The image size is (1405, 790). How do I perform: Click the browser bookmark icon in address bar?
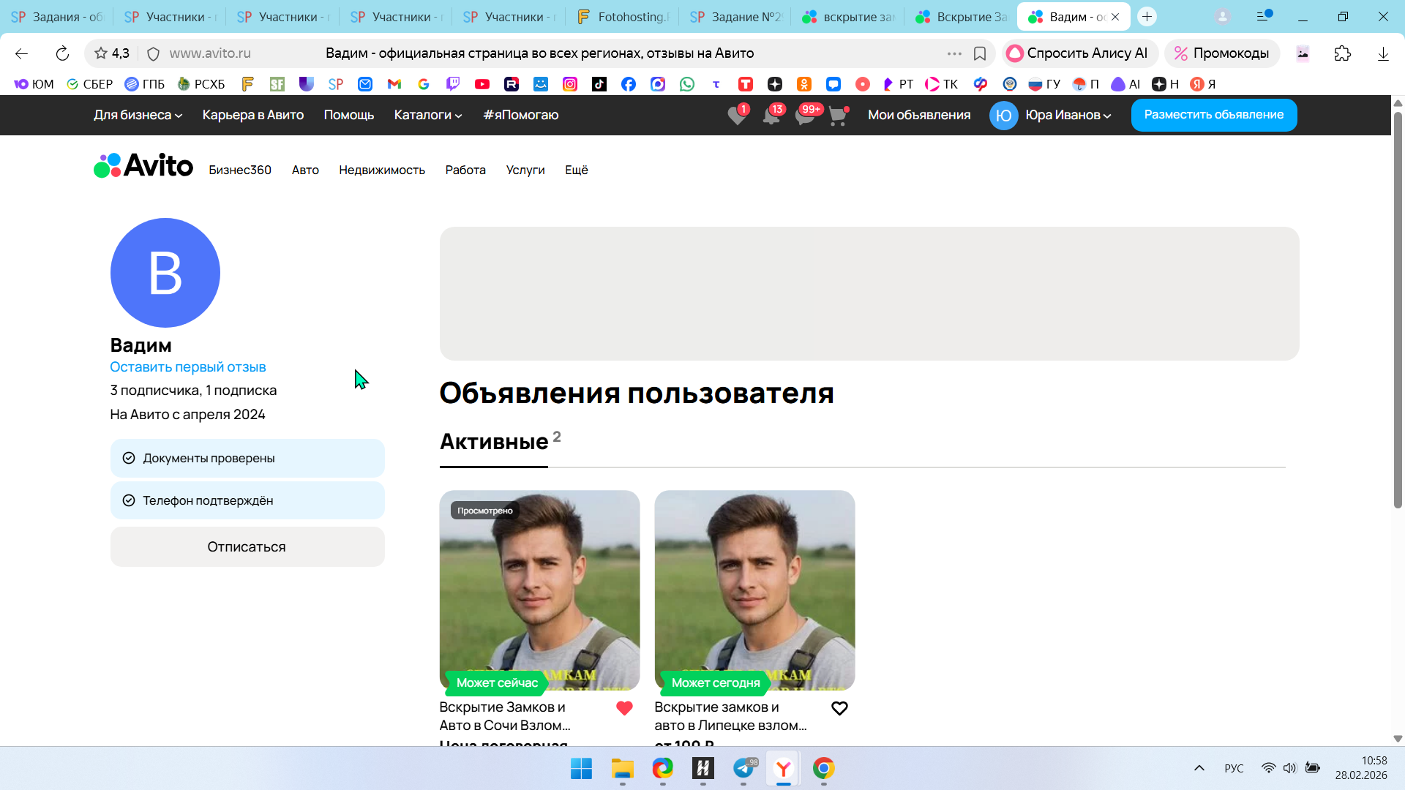(980, 53)
